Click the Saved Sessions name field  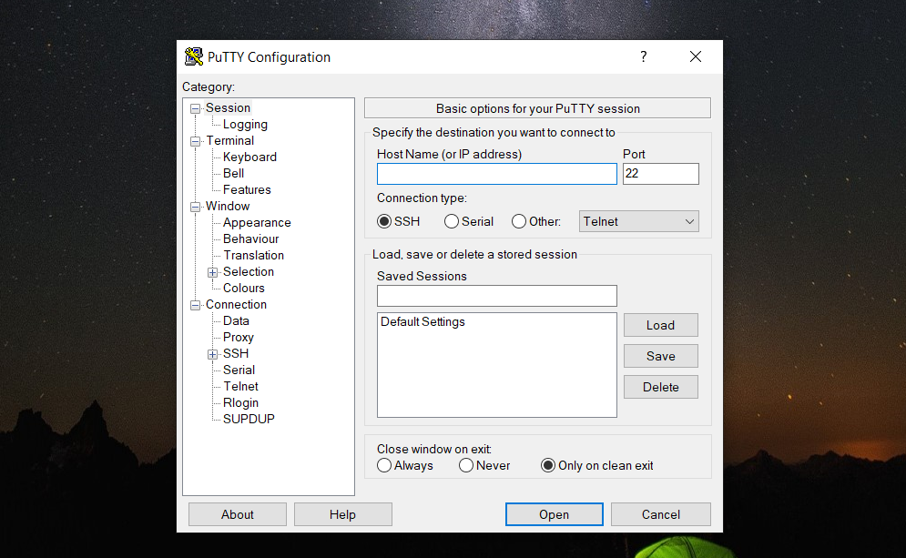tap(497, 296)
